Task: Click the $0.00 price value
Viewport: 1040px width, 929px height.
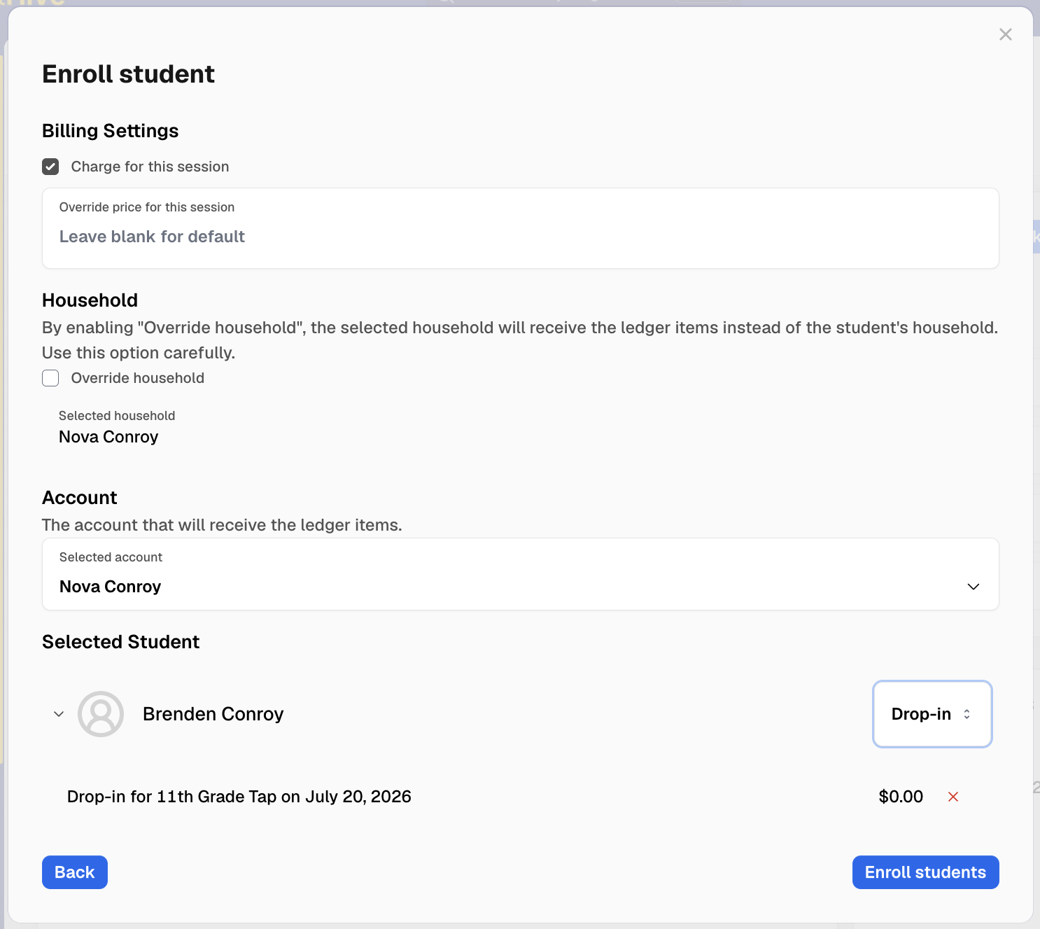Action: click(901, 797)
